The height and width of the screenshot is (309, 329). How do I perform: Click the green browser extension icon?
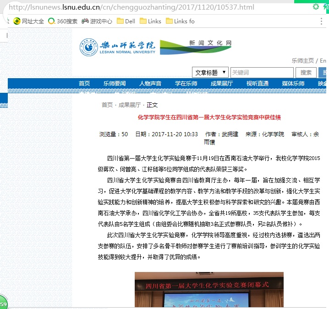316,6
